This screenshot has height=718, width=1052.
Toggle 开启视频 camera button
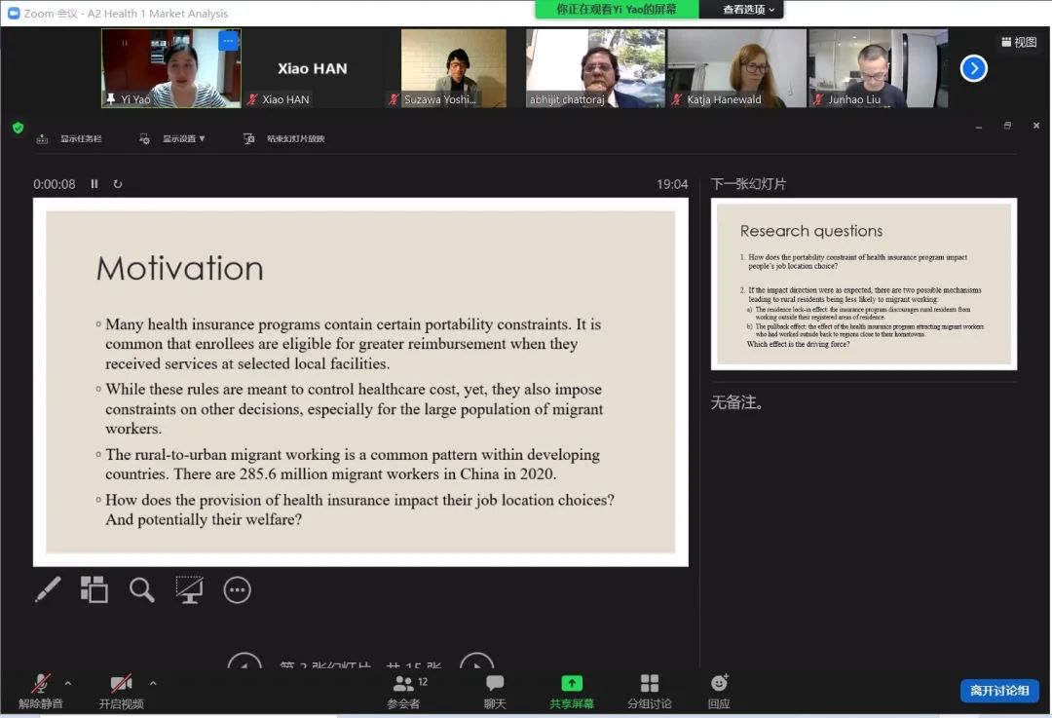121,691
